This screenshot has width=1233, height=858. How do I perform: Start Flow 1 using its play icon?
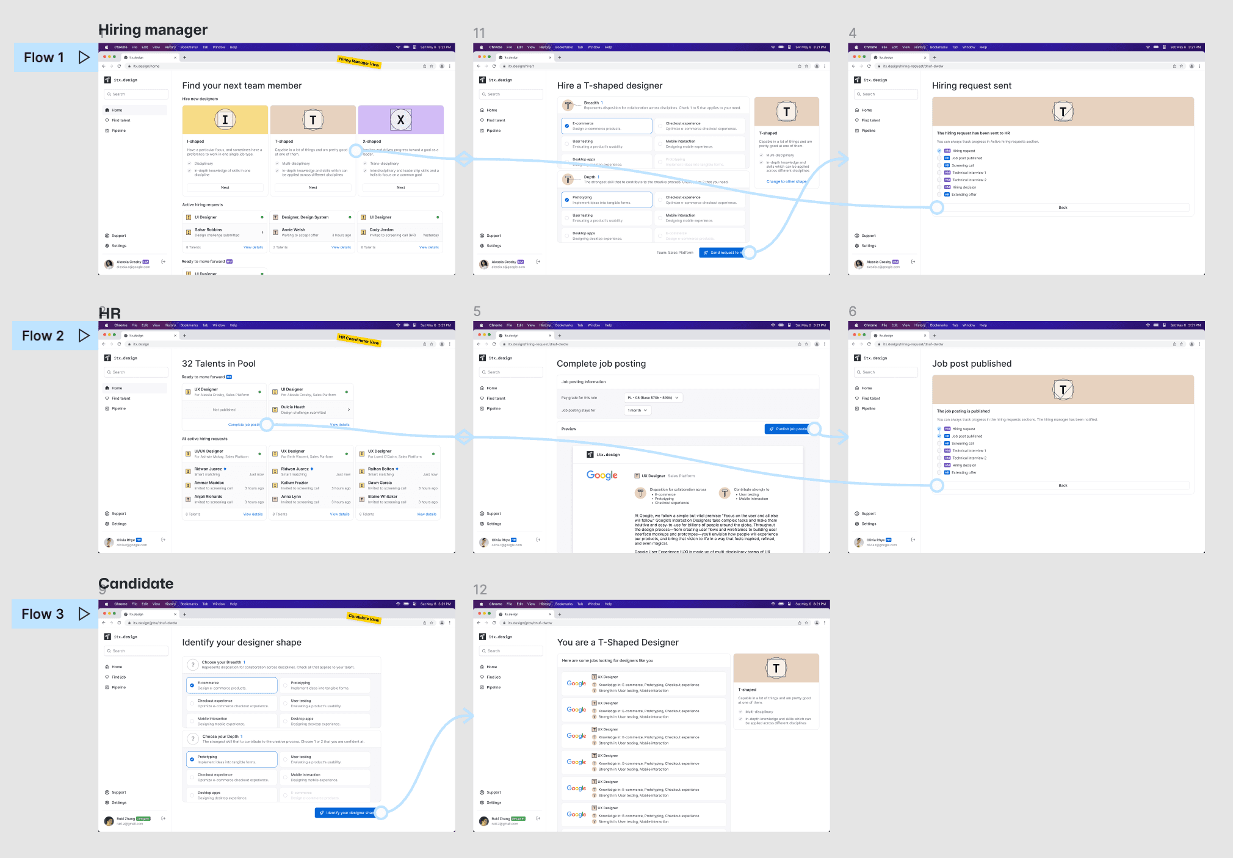pos(84,57)
